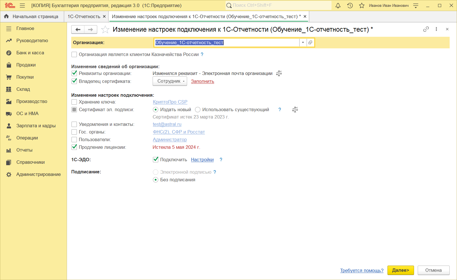
Task: Select Использовать существующий radio option
Action: (198, 109)
